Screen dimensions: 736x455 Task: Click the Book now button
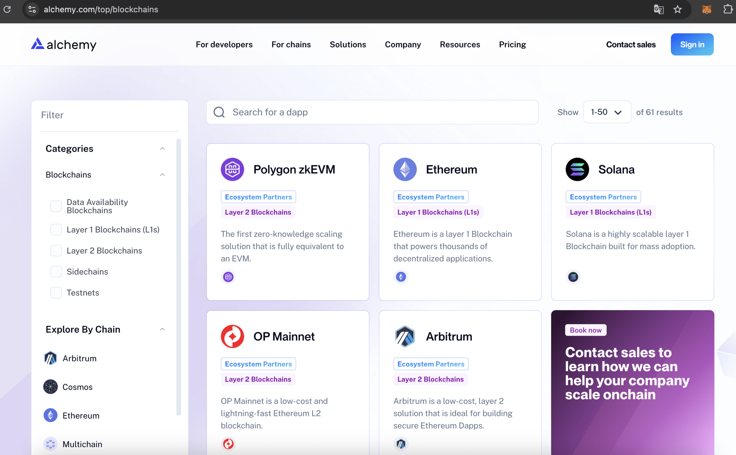click(x=585, y=330)
